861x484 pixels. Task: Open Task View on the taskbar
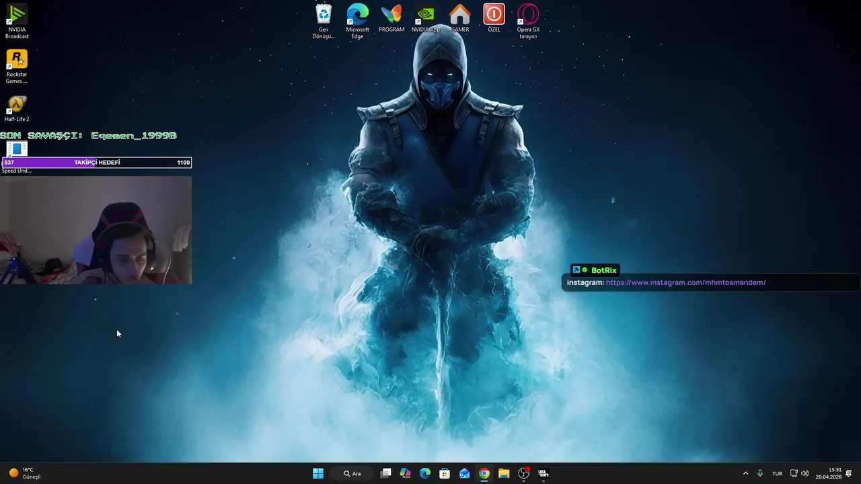pyautogui.click(x=385, y=473)
